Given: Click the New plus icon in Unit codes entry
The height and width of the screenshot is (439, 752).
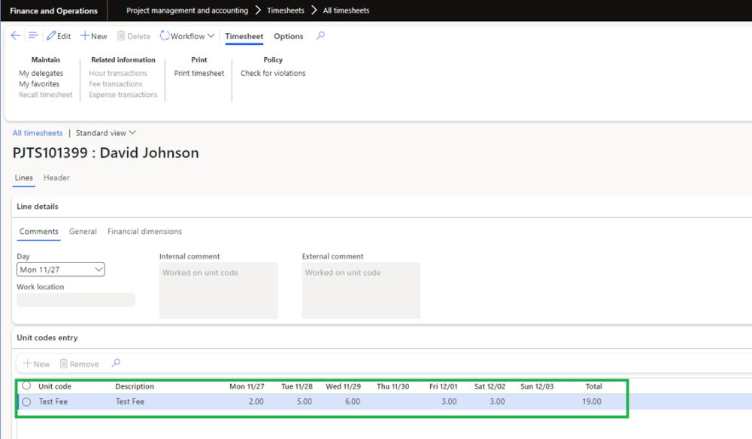Looking at the screenshot, I should pos(27,364).
